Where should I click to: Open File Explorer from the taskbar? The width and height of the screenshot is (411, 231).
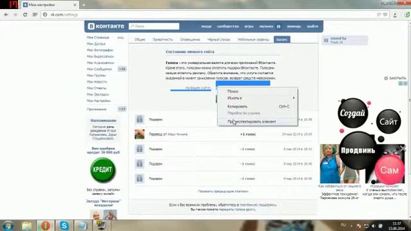click(27, 225)
